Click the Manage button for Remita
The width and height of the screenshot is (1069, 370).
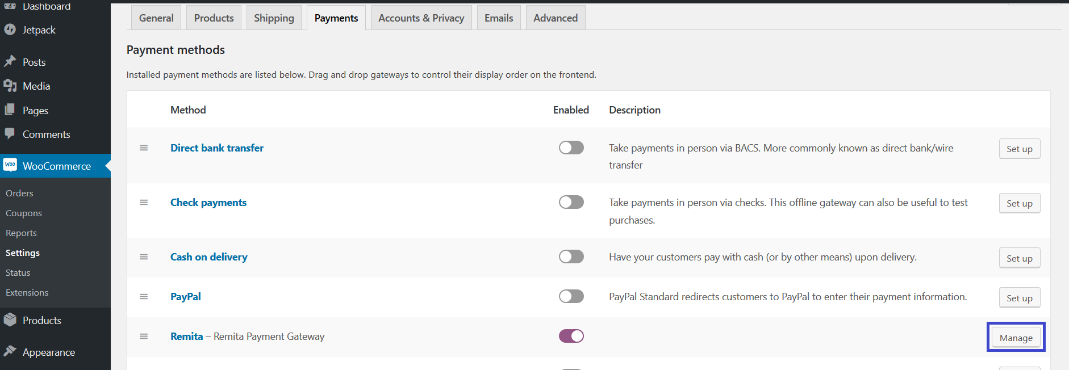(x=1016, y=338)
